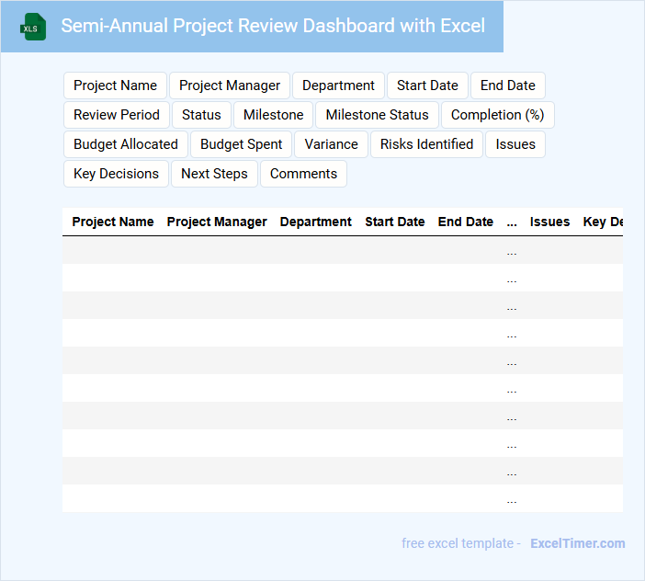Select the Milestone Status tag
The image size is (645, 581).
coord(377,115)
